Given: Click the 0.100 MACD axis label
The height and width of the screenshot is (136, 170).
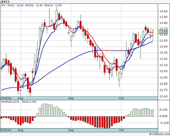Looking at the screenshot, I should (x=163, y=110).
